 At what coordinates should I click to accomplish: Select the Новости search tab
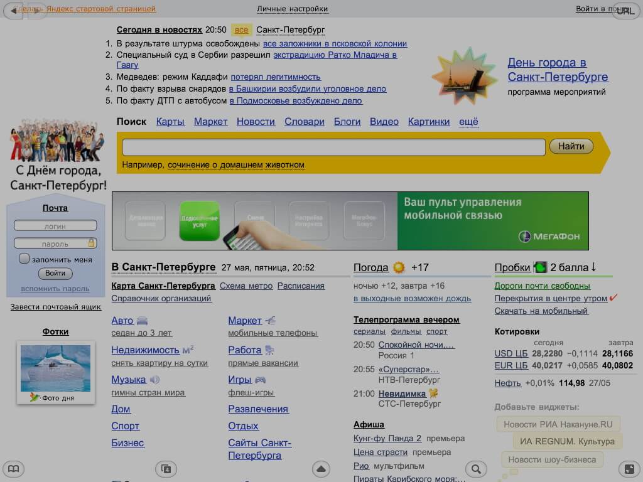pyautogui.click(x=256, y=122)
